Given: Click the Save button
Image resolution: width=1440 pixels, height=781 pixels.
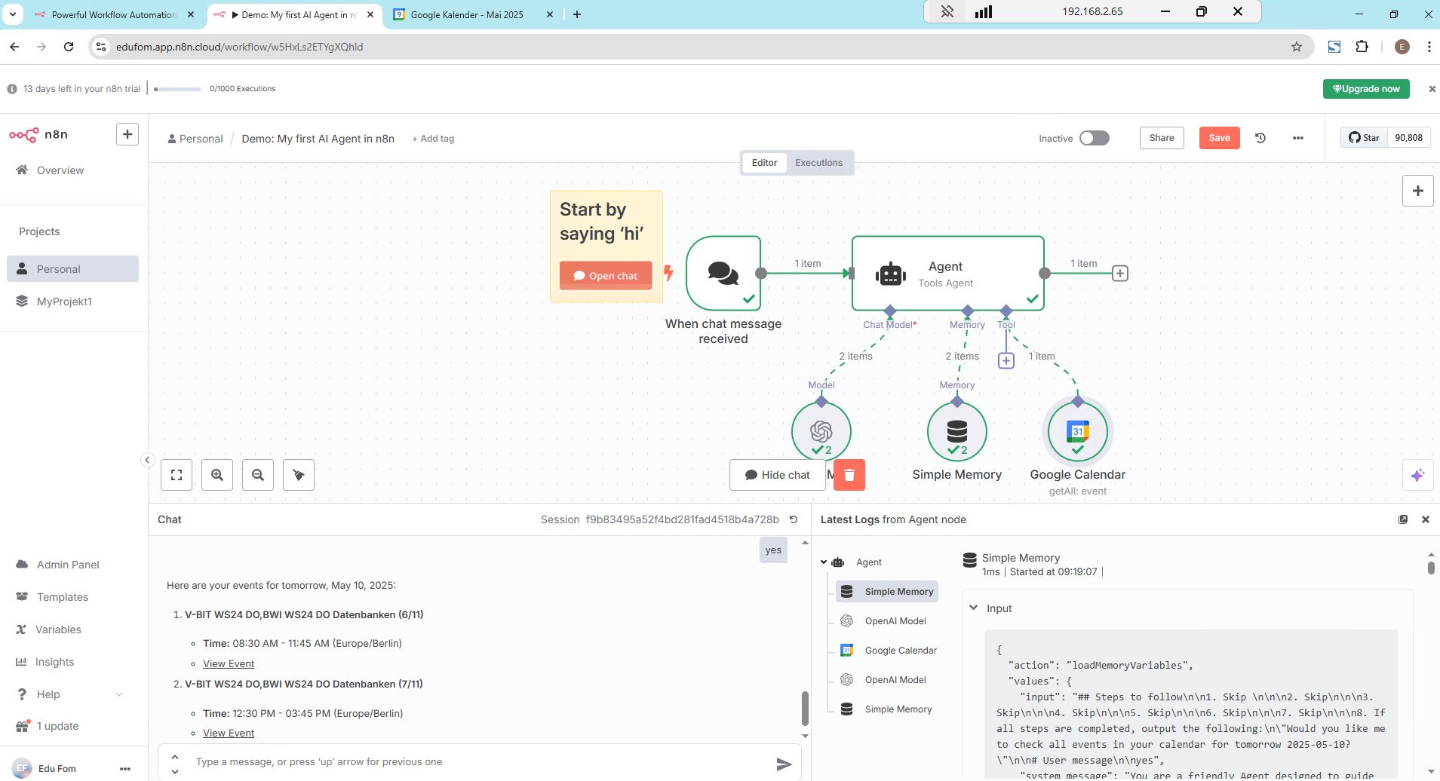Looking at the screenshot, I should (x=1219, y=138).
